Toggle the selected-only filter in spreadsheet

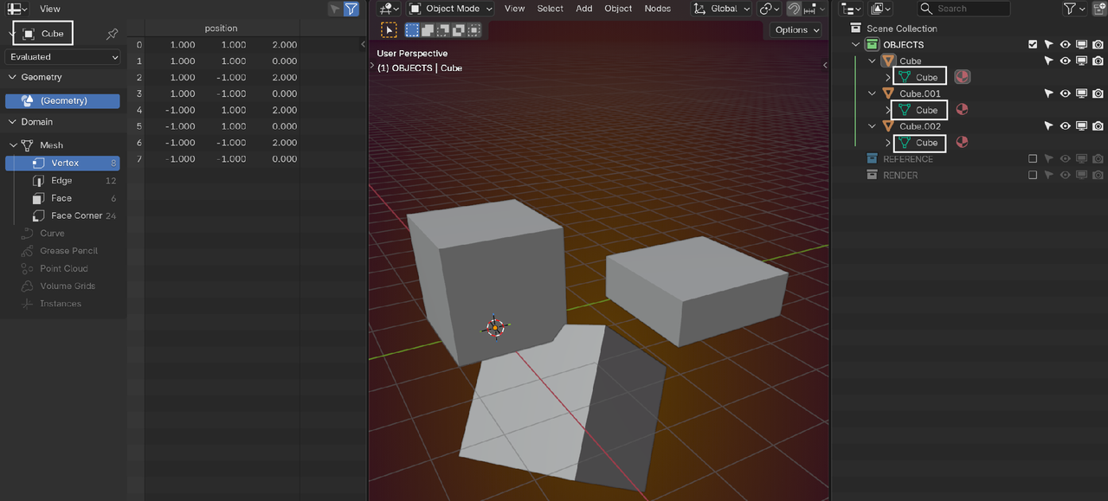334,9
